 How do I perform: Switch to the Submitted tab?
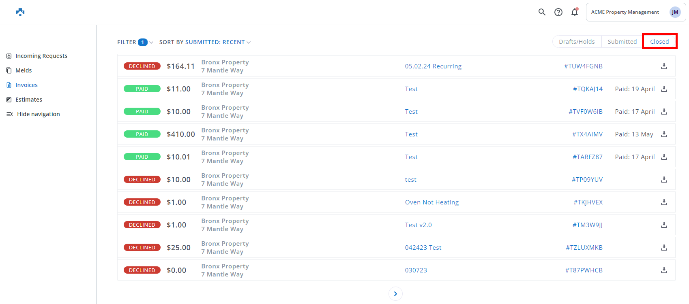click(622, 42)
